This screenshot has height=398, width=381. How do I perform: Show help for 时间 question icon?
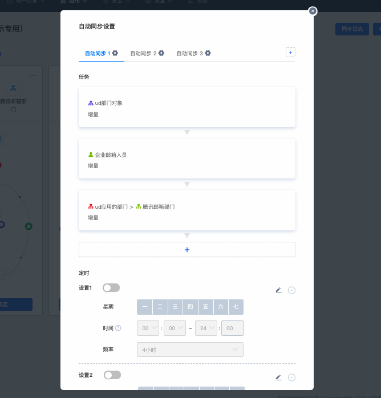coord(118,328)
